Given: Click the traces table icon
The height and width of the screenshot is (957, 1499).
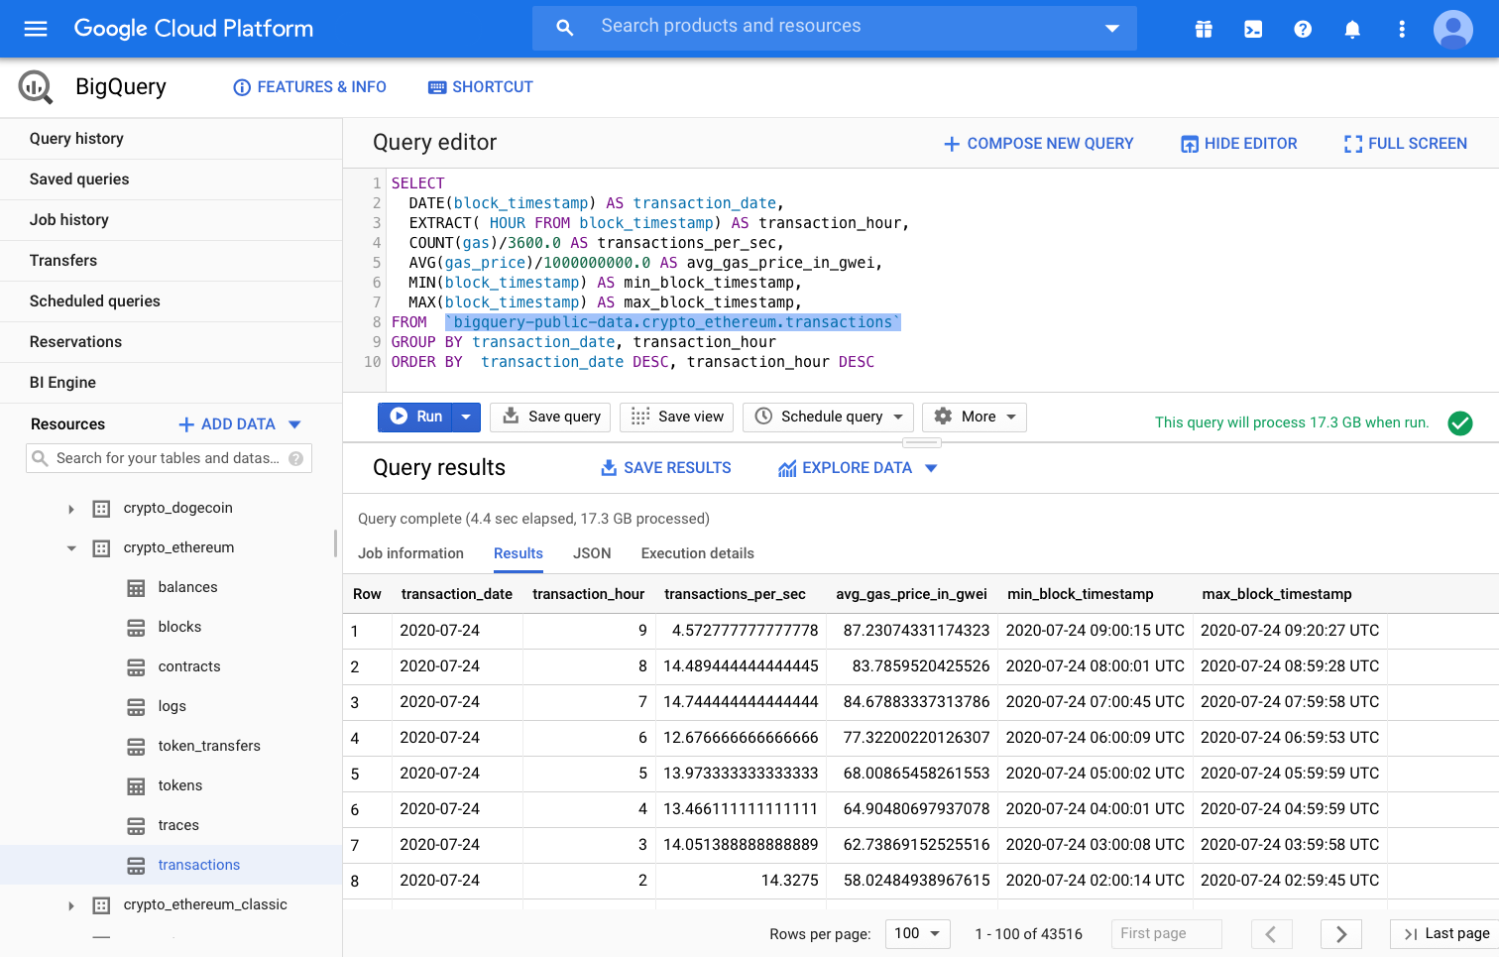Looking at the screenshot, I should [x=136, y=826].
